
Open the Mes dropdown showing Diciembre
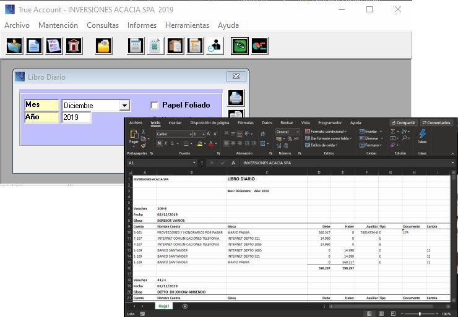[x=125, y=105]
